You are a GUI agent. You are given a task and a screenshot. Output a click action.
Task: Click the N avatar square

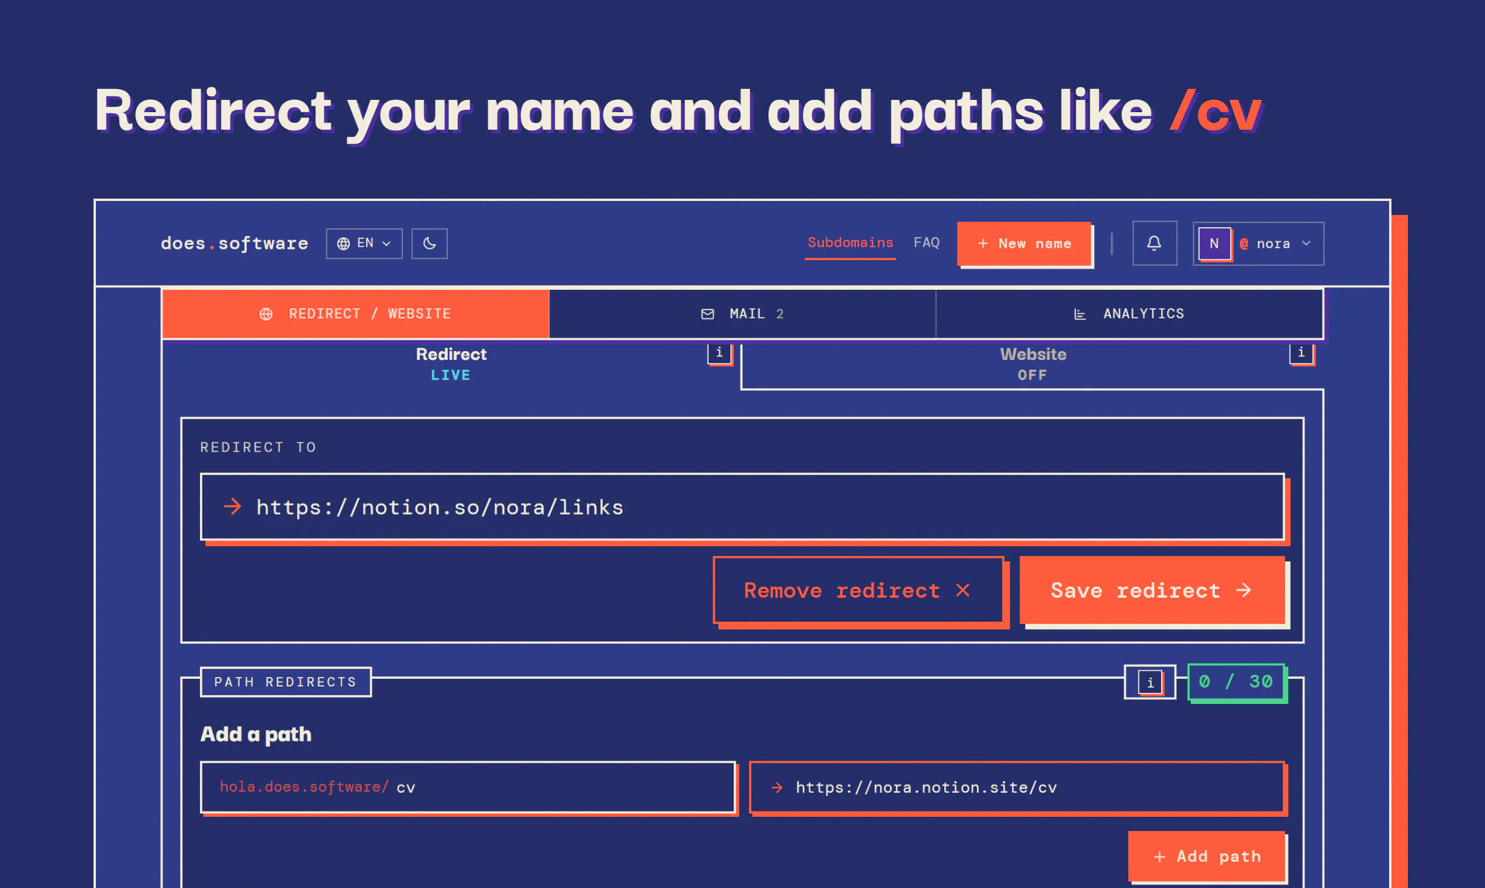point(1214,244)
